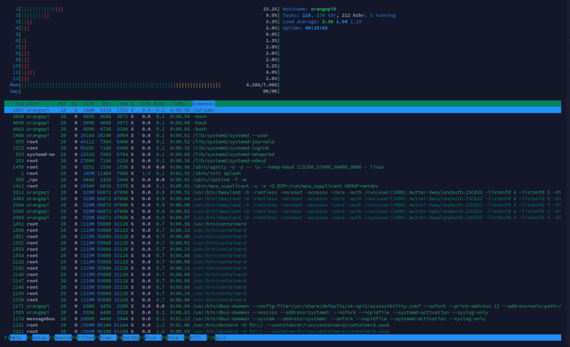Click the F7 Nice - button
The width and height of the screenshot is (570, 347).
(150, 338)
